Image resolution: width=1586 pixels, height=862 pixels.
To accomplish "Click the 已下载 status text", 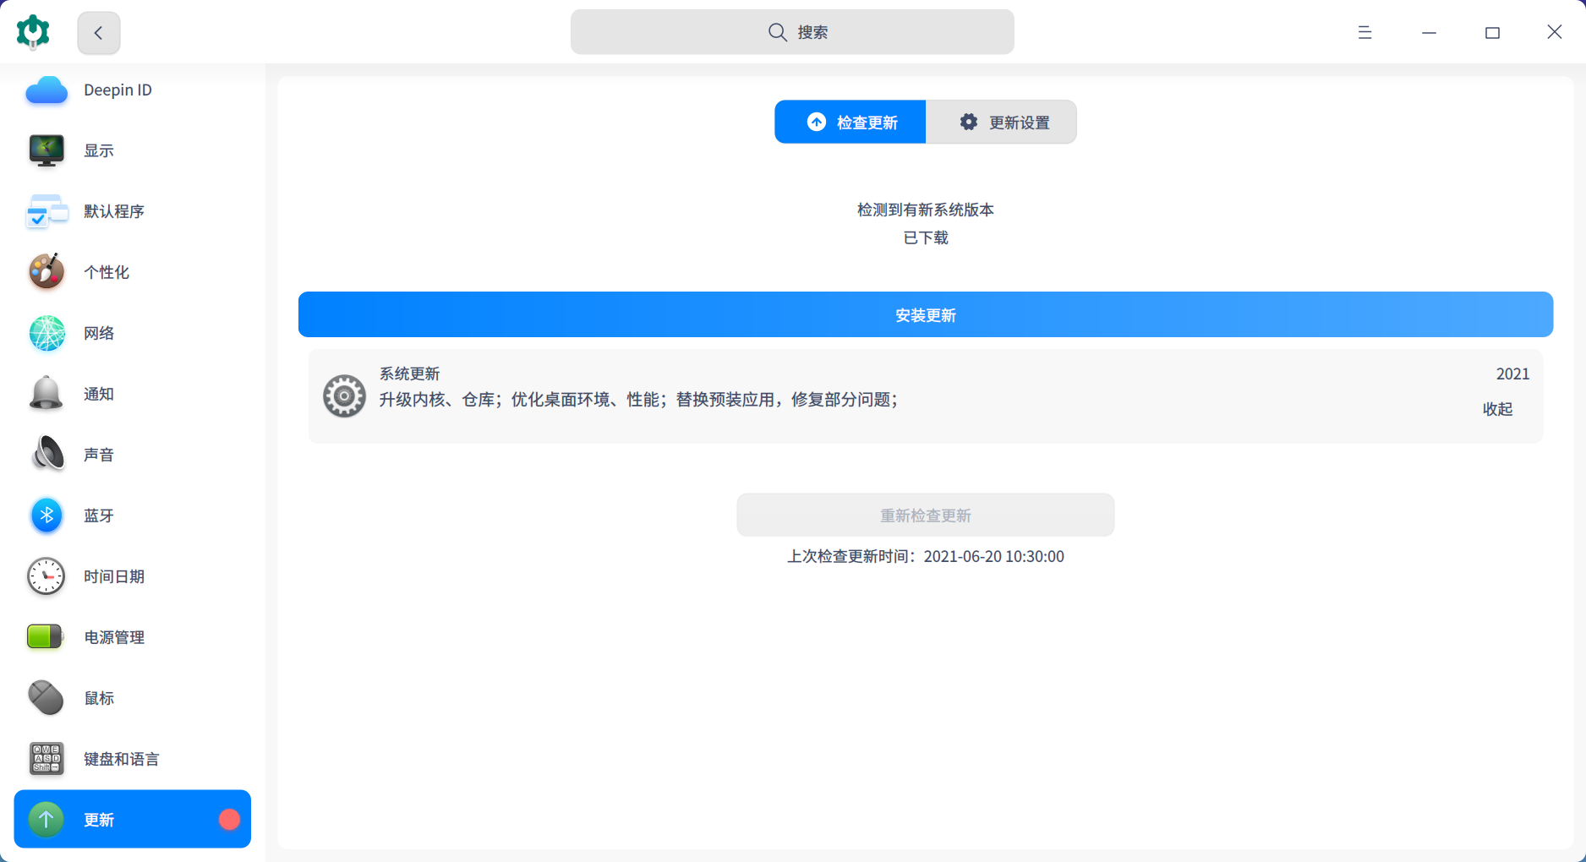I will (x=926, y=237).
